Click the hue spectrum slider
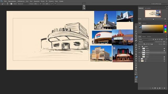The image size is (168, 94). pyautogui.click(x=166, y=29)
